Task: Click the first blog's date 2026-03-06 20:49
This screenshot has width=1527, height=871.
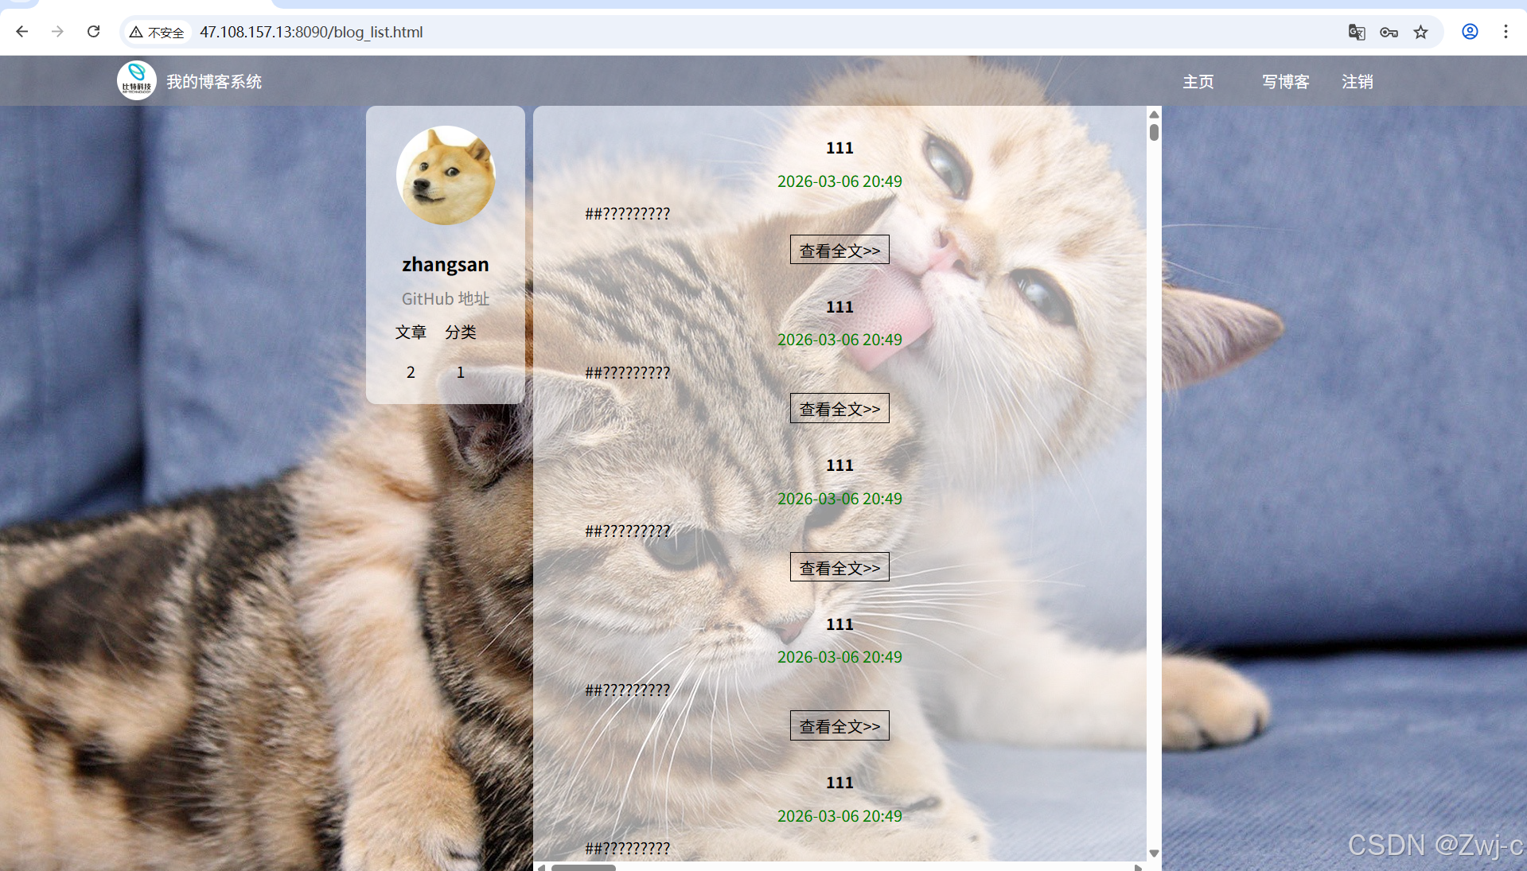Action: coord(839,181)
